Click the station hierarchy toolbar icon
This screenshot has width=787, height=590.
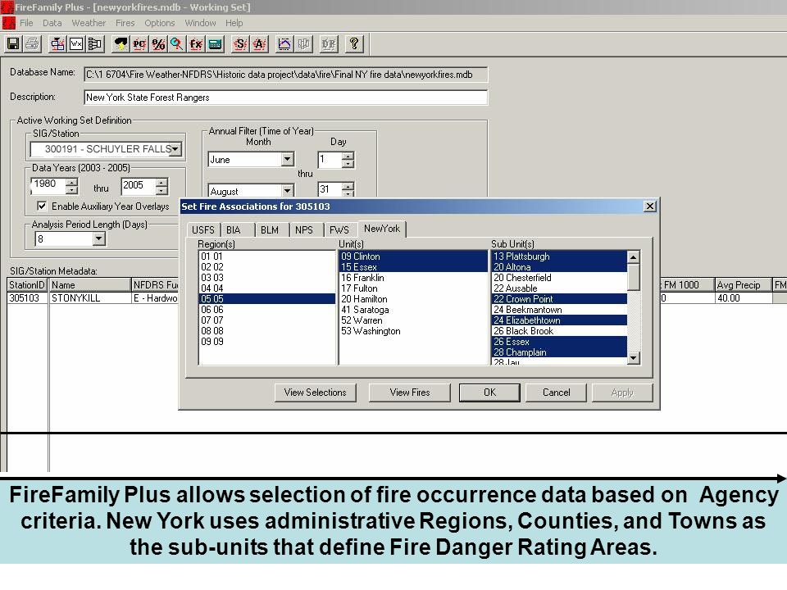57,44
